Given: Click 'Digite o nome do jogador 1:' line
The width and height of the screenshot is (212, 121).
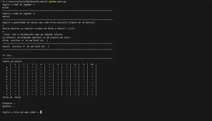Looking at the screenshot, I should (19, 4).
